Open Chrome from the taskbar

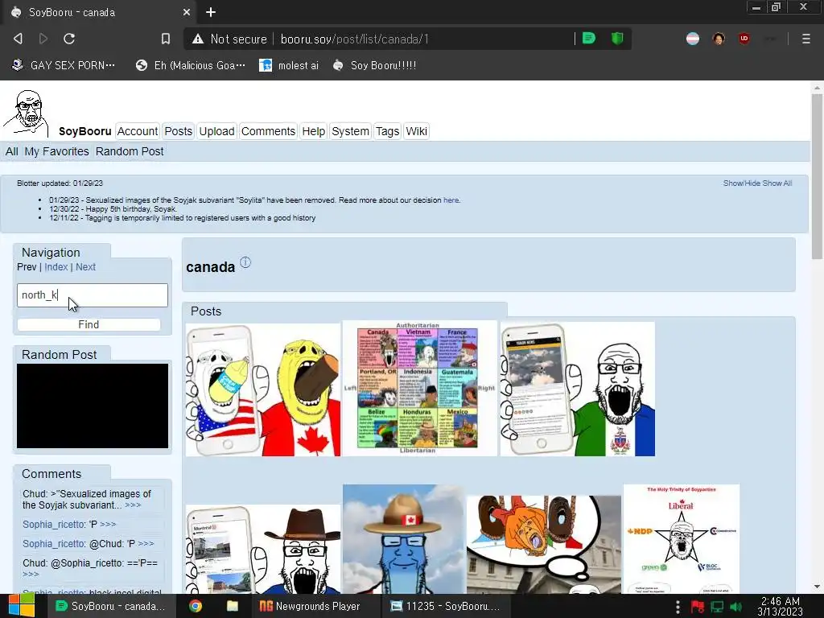(196, 606)
